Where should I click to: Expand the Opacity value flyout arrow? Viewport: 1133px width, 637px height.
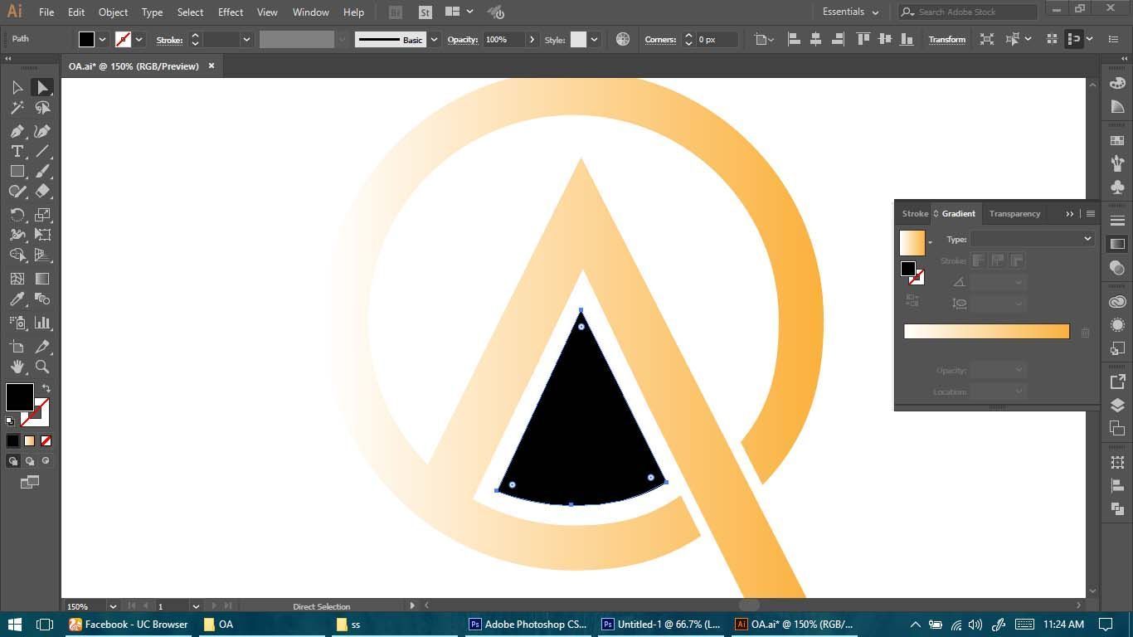point(532,39)
